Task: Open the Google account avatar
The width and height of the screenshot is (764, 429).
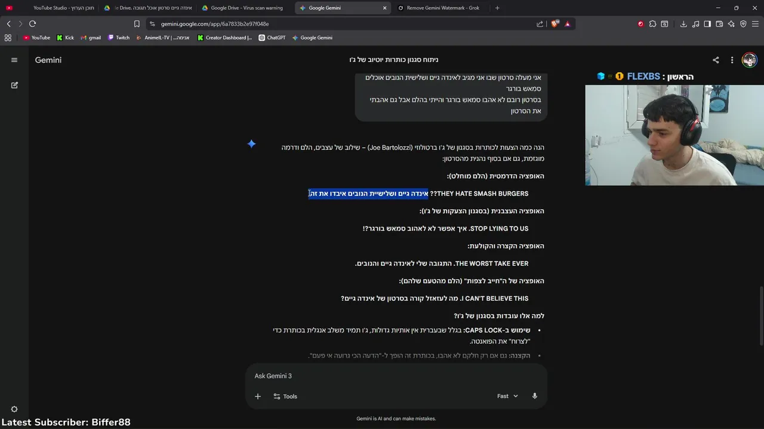Action: (749, 60)
